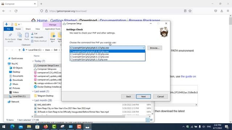Select This PC in navigation pane
Image resolution: width=232 pixels, height=130 pixels.
click(13, 64)
